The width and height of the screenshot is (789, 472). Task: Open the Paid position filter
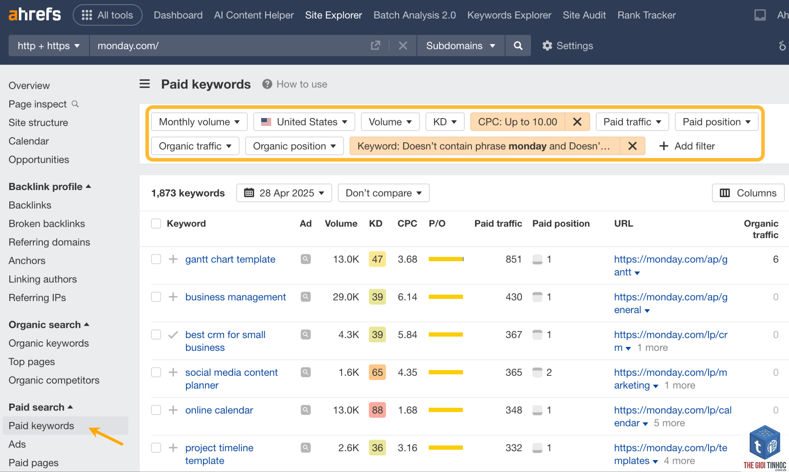(717, 122)
